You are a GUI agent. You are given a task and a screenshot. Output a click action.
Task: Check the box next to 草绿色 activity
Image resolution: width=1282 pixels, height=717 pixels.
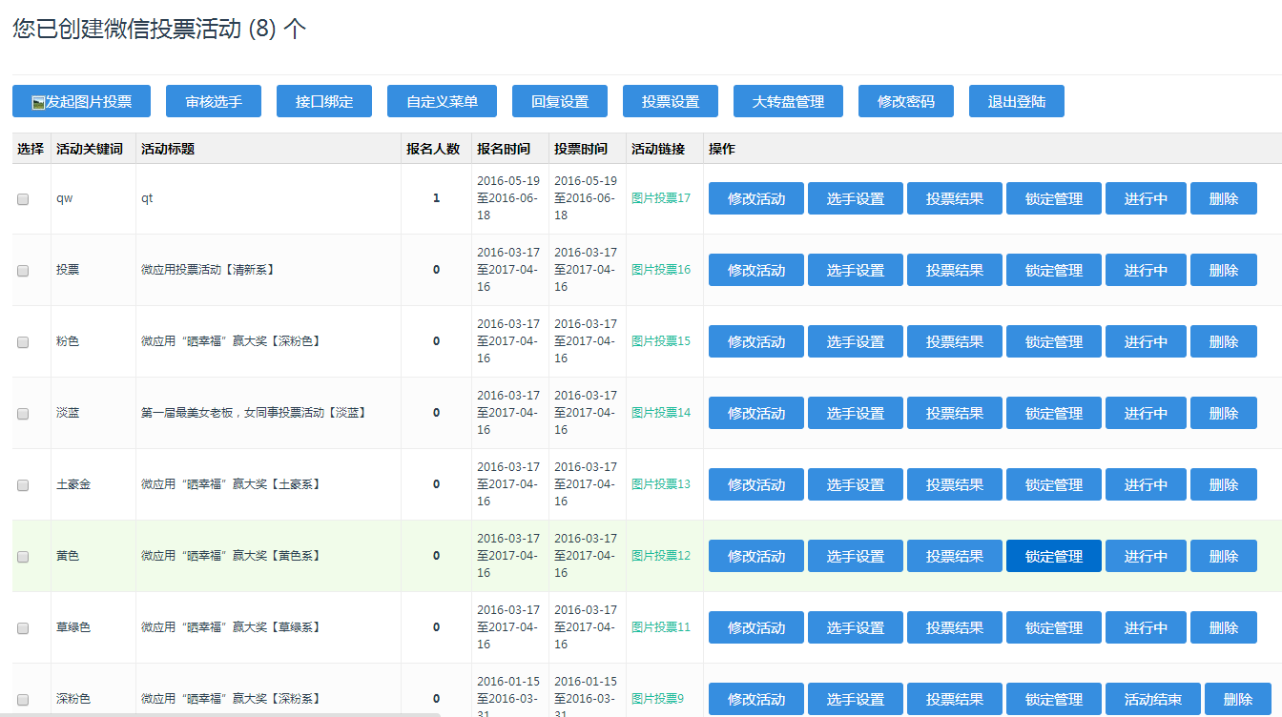pos(23,628)
